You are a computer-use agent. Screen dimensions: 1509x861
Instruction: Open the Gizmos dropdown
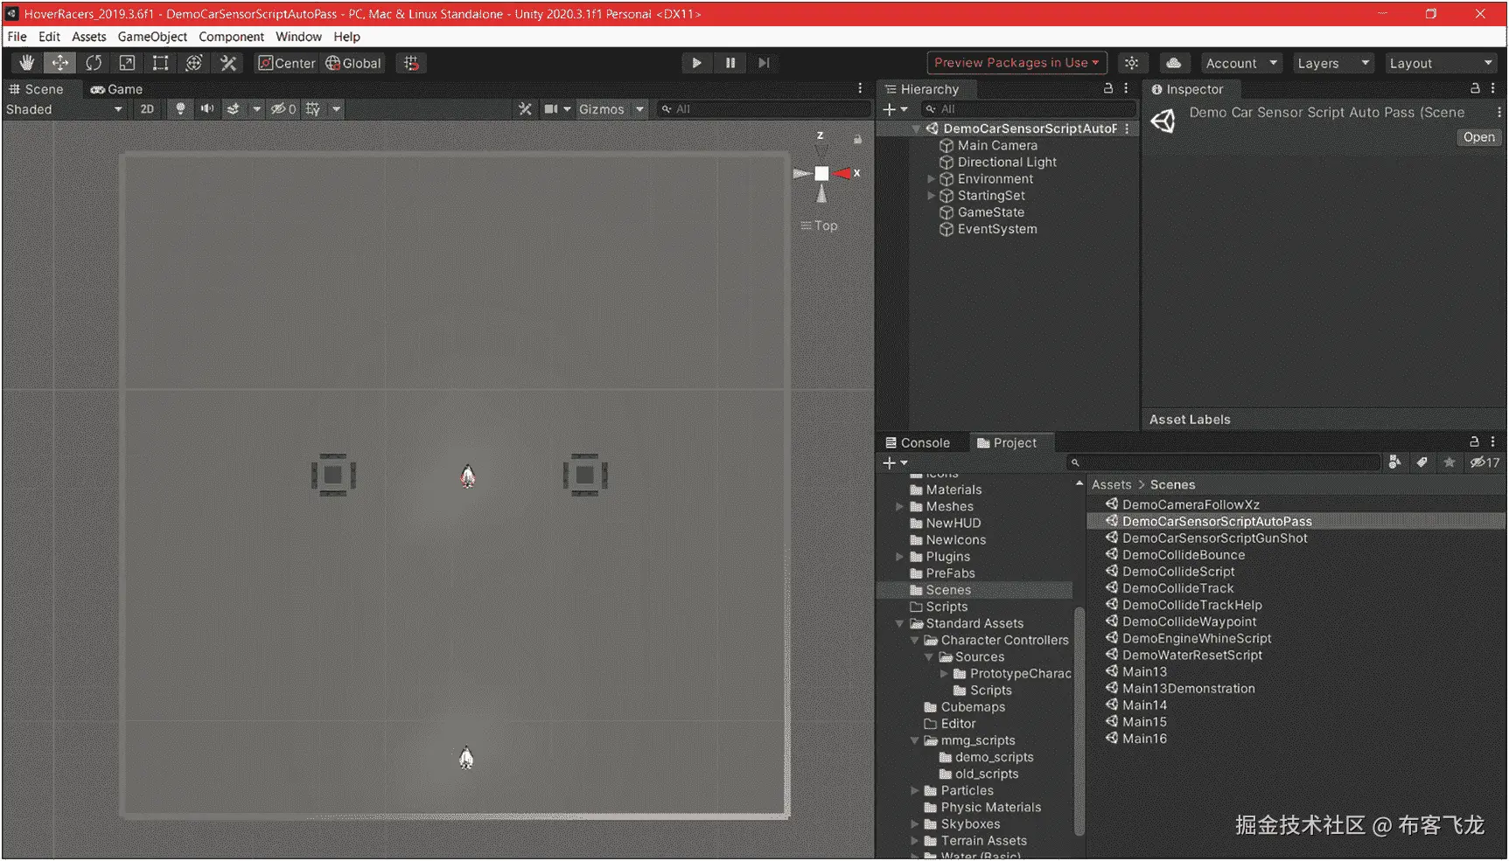[611, 109]
